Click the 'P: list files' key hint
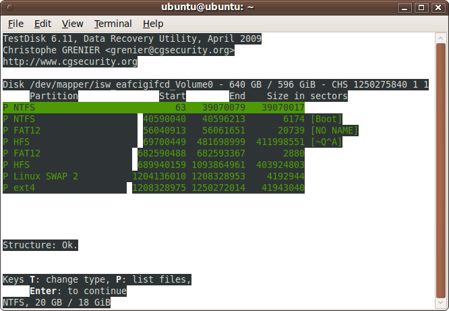449x311 pixels. point(154,279)
